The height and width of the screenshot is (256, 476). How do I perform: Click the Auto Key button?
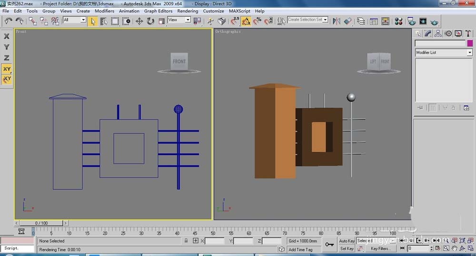point(347,241)
